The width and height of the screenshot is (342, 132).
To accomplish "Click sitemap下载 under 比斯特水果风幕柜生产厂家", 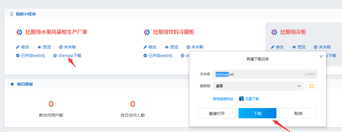I will (67, 56).
